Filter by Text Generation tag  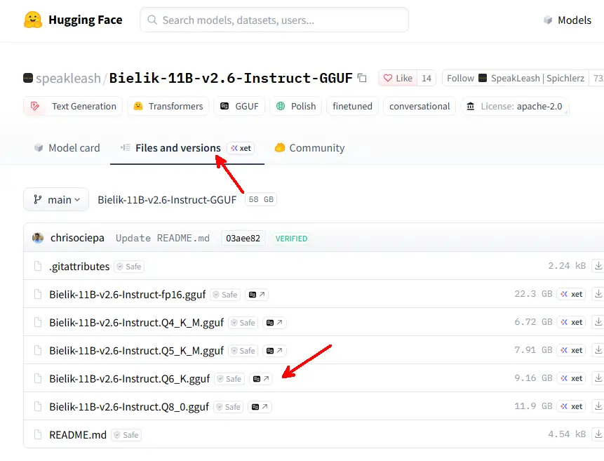coord(73,107)
